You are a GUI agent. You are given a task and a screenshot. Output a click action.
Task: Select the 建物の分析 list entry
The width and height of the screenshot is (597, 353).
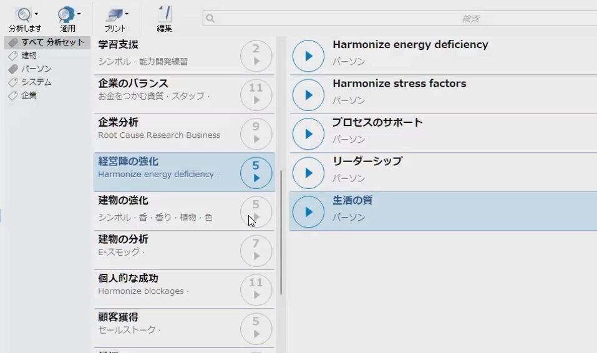click(x=184, y=250)
